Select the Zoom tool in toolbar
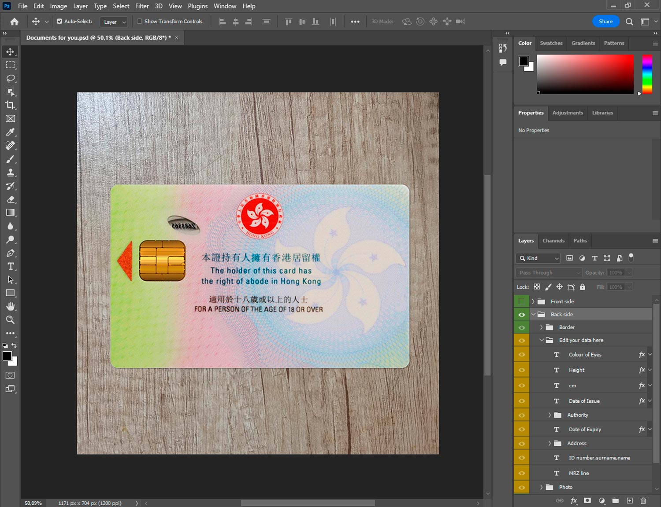 tap(10, 320)
